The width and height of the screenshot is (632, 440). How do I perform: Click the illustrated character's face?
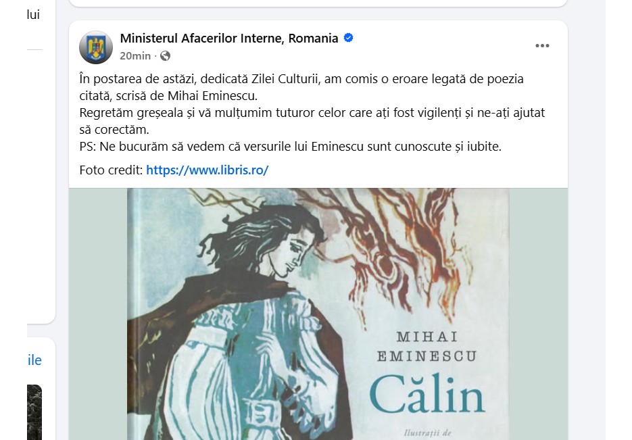point(292,254)
